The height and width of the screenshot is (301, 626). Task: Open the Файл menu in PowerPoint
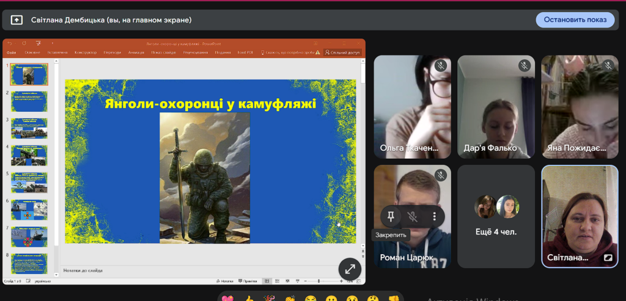(x=12, y=53)
